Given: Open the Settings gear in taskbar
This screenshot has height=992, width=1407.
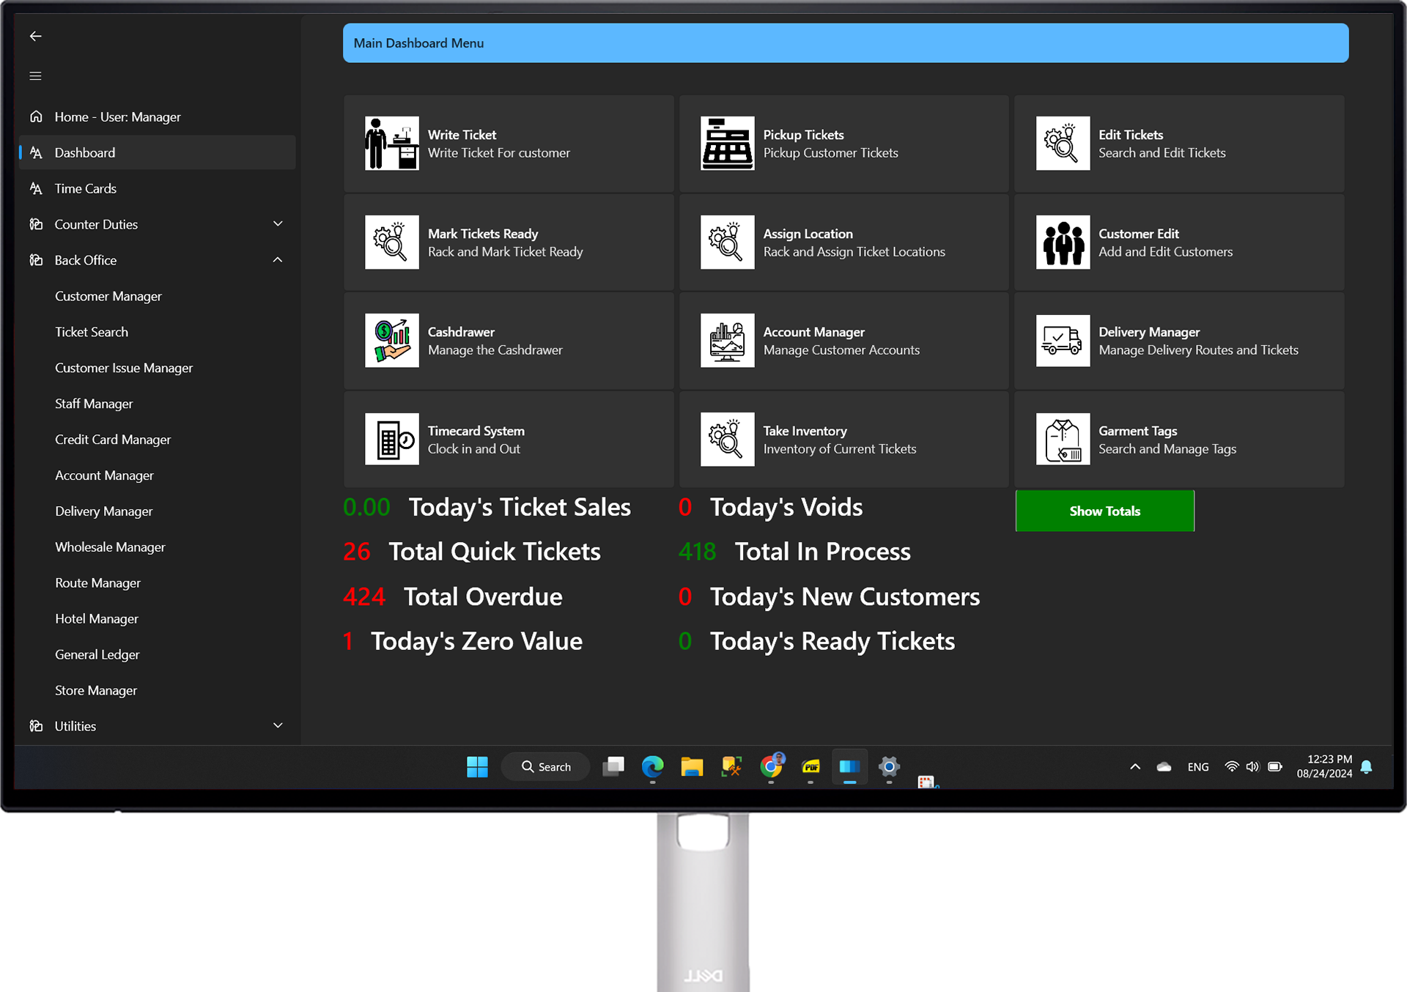Looking at the screenshot, I should (x=889, y=767).
